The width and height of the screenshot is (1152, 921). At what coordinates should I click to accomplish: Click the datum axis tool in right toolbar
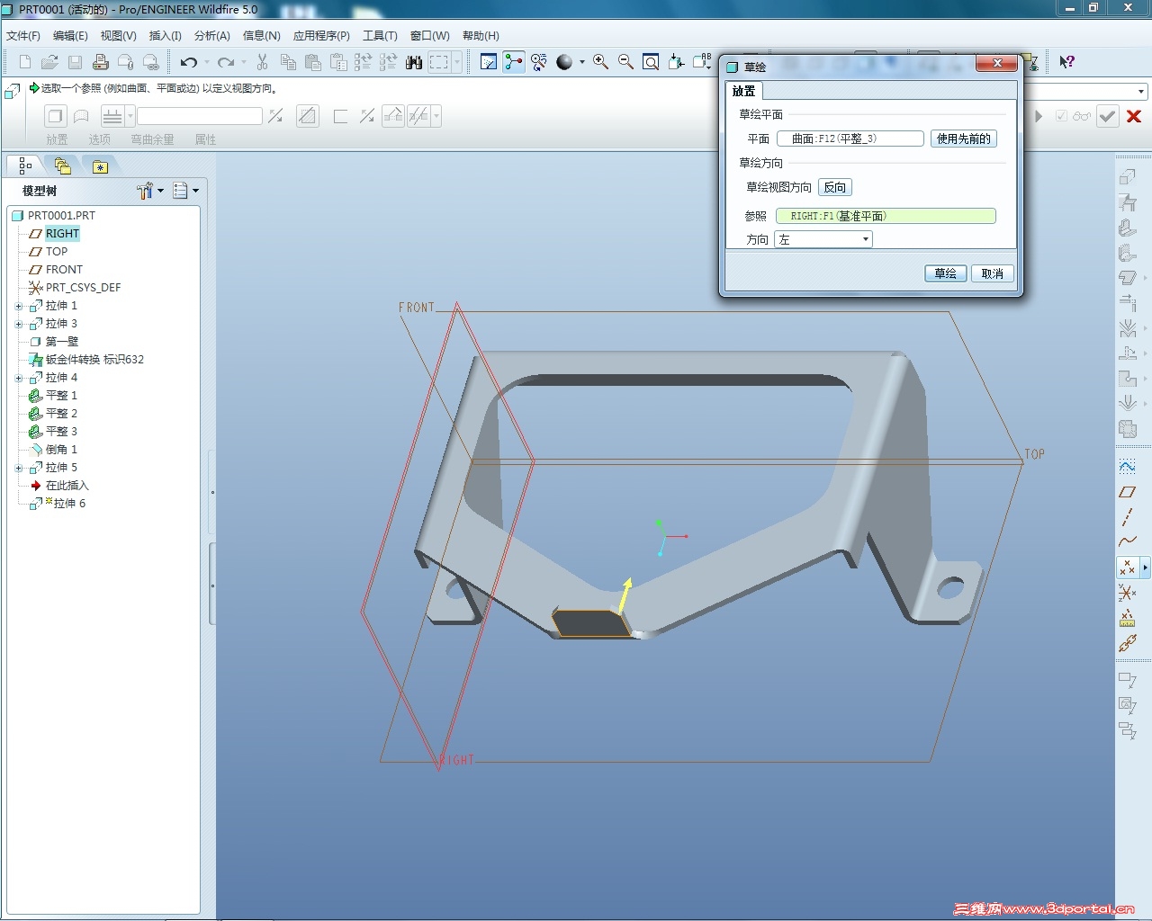1127,517
